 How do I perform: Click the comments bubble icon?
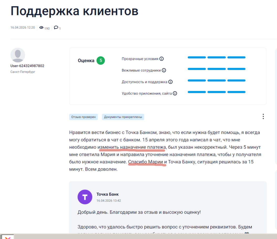[56, 28]
